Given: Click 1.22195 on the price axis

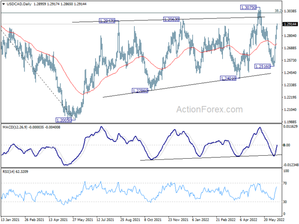Looking at the screenshot, I should click(x=290, y=98).
